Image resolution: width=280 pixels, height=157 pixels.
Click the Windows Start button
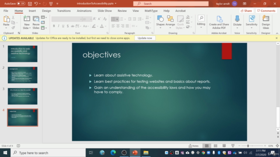(x=5, y=153)
